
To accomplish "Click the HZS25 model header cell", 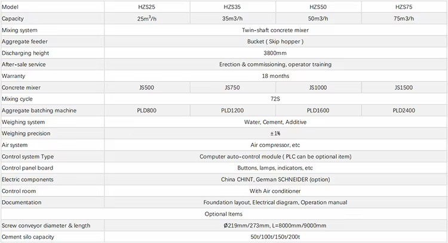I will click(x=147, y=7).
